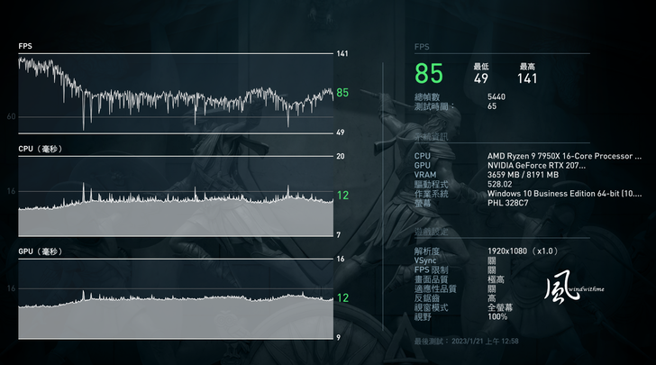Click the FPS title above the top graph
Image resolution: width=656 pixels, height=365 pixels.
pos(25,46)
